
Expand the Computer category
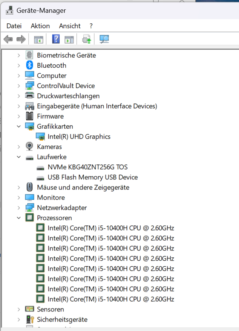(x=19, y=76)
